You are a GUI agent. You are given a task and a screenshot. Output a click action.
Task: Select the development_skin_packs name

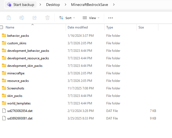coord(25,66)
